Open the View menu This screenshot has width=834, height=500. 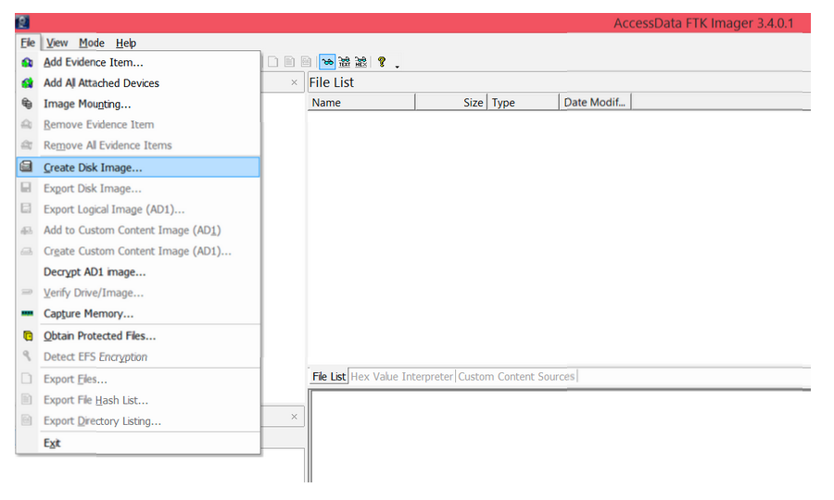click(57, 43)
